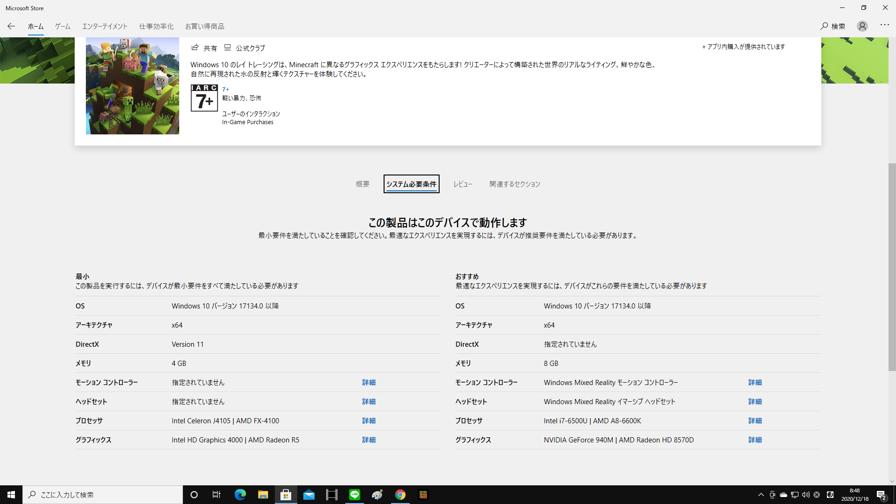Open the レビュー section tab

(462, 184)
